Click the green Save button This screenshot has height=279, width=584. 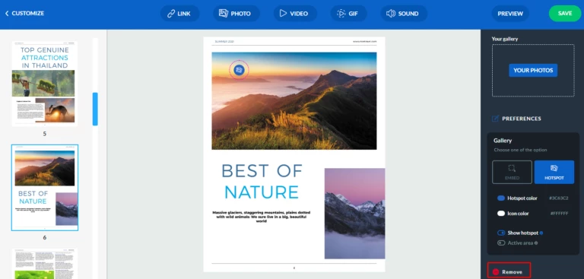(x=565, y=14)
